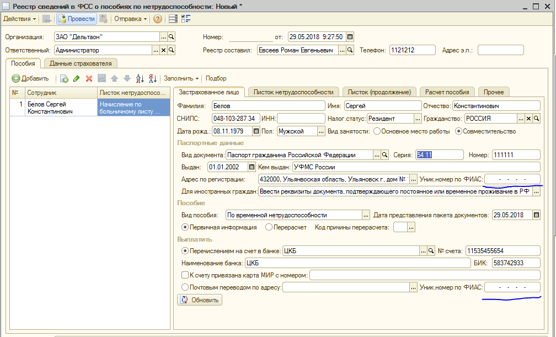Focus the ИНН input field
The image size is (556, 337).
coord(301,119)
